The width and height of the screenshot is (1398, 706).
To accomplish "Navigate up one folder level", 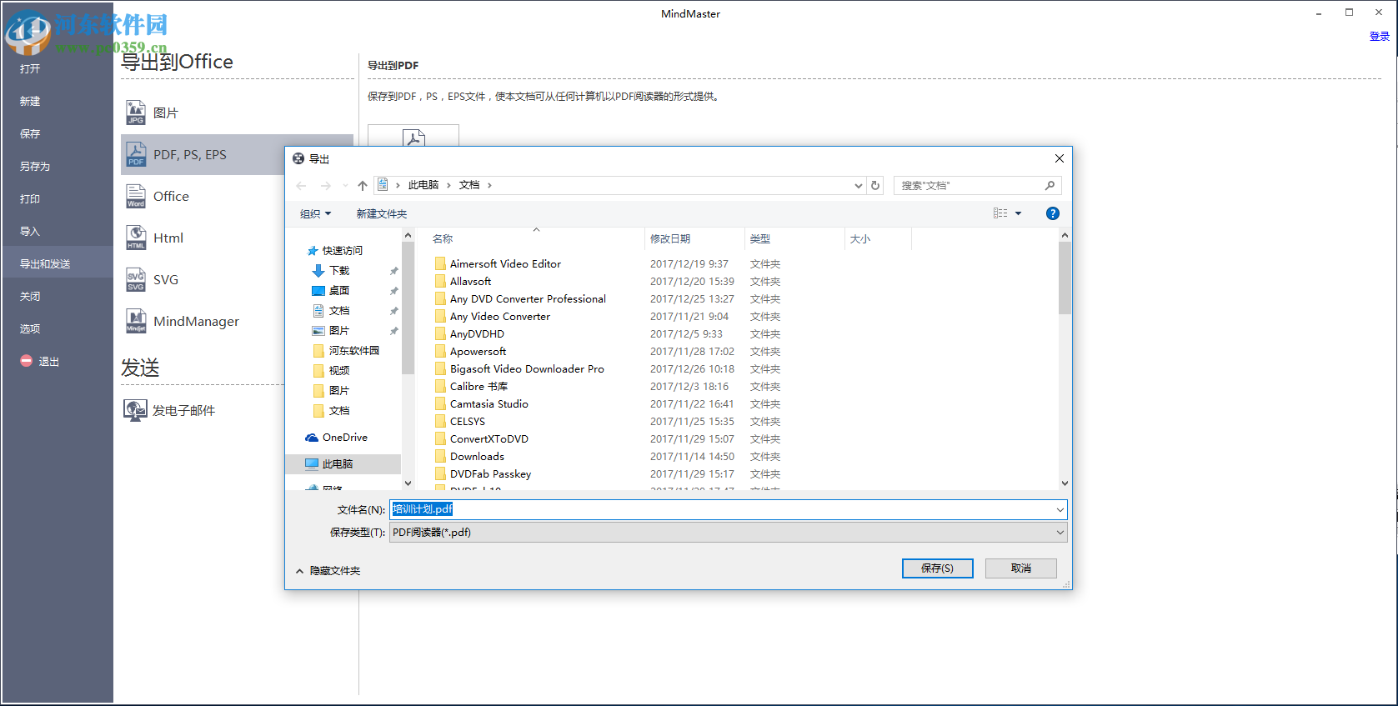I will click(363, 185).
